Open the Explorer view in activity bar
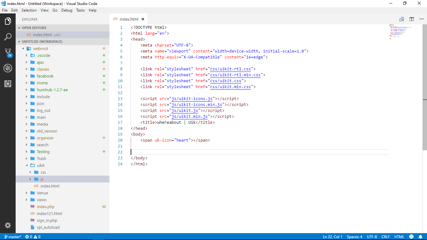The image size is (427, 240). (8, 22)
